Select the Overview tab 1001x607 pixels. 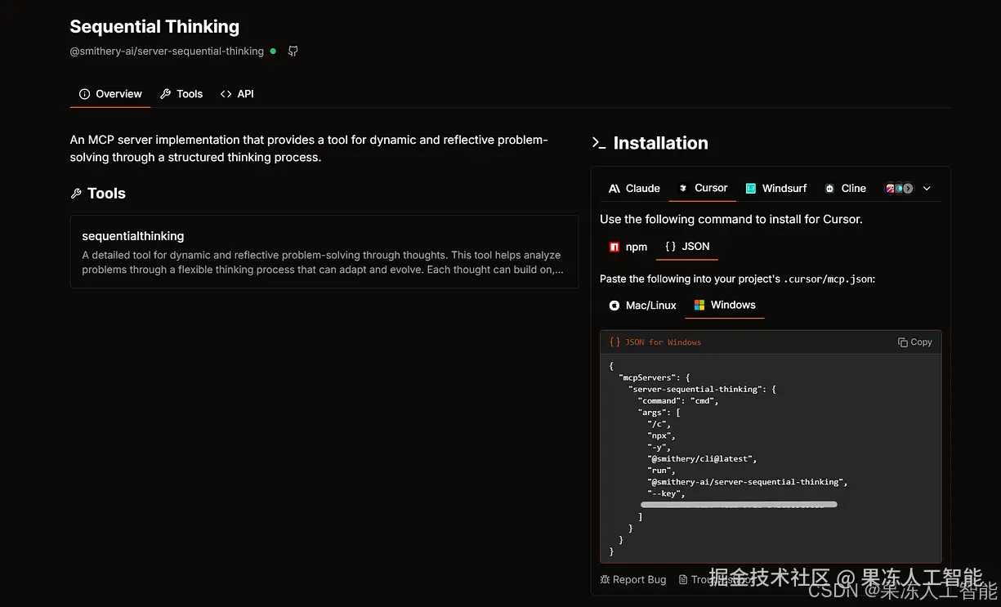point(110,94)
